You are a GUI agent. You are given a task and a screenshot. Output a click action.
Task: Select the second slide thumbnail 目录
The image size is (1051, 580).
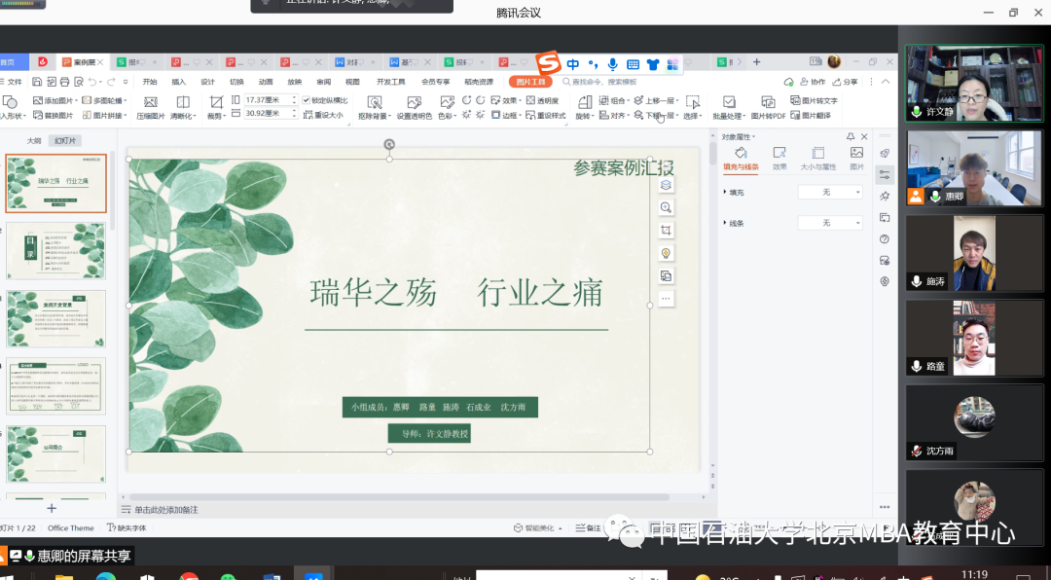[56, 250]
